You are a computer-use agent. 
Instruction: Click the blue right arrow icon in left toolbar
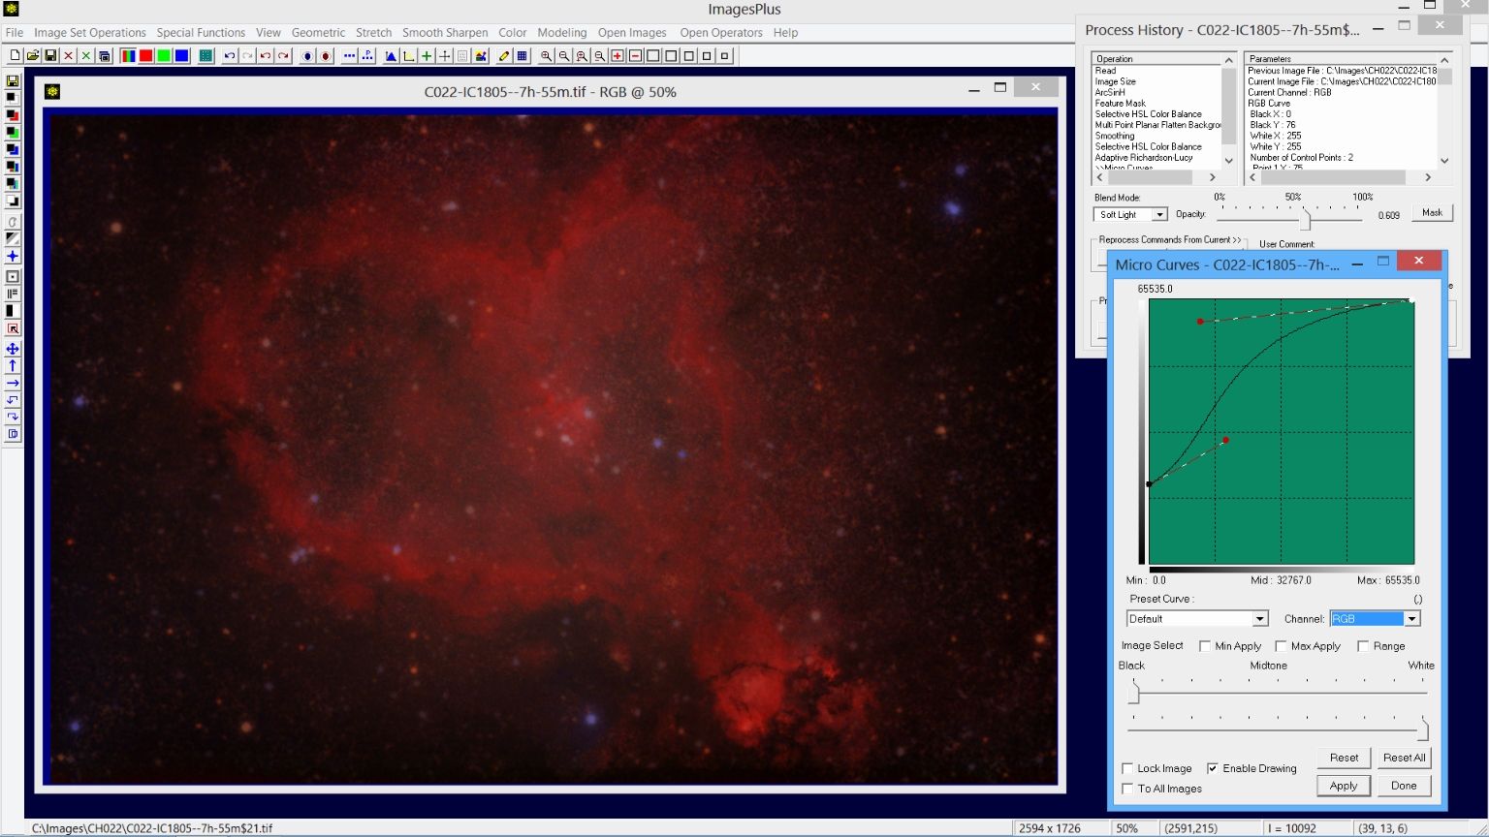pyautogui.click(x=13, y=384)
